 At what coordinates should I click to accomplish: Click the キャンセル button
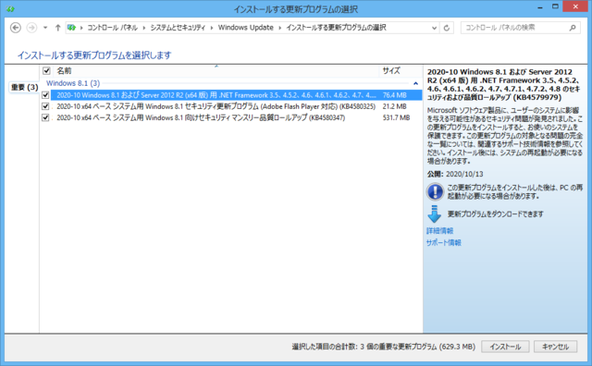[x=555, y=347]
